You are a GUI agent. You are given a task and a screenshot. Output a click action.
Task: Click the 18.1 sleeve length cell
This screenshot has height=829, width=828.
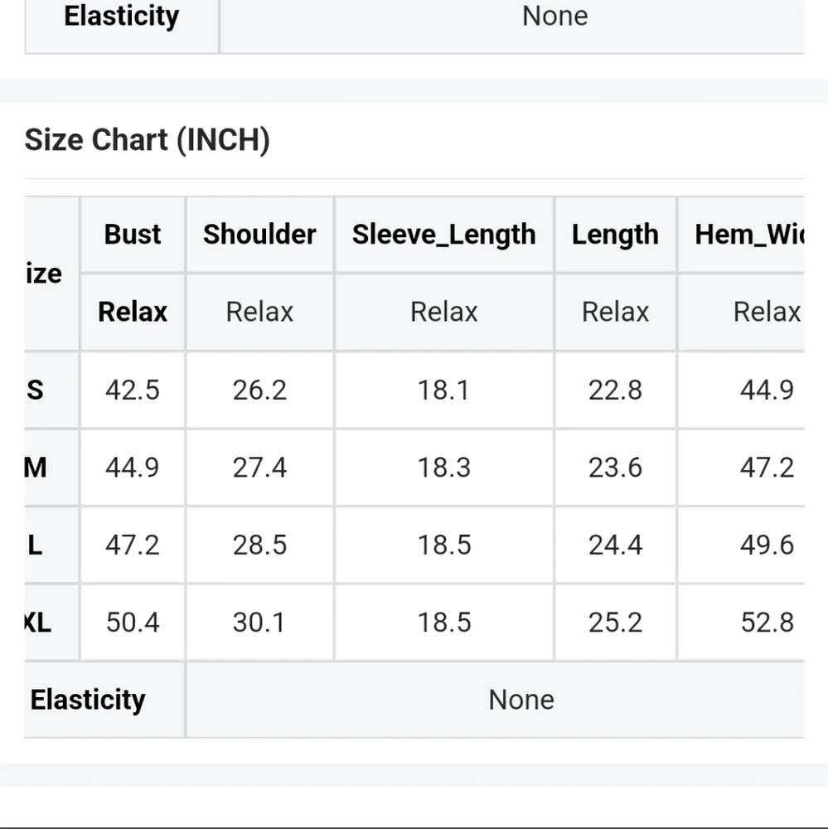coord(443,390)
